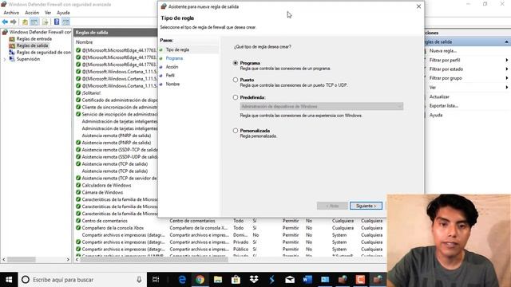The height and width of the screenshot is (287, 511).
Task: Select the Personalizada rule type radio button
Action: click(x=236, y=131)
